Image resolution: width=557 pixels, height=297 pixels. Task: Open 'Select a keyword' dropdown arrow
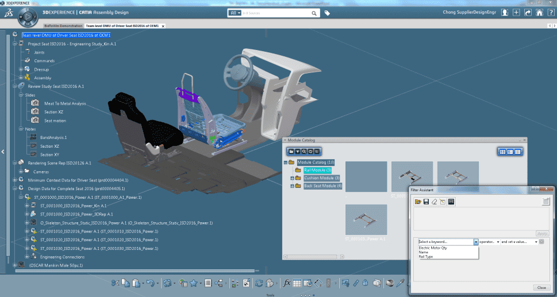pos(475,242)
